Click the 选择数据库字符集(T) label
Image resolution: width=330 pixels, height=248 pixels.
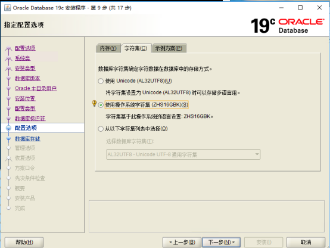(130, 141)
